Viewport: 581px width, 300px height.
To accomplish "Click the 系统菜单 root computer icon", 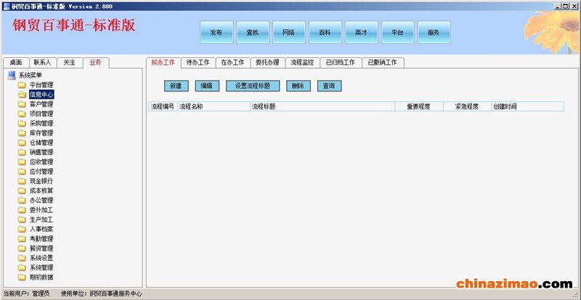I will click(x=12, y=75).
